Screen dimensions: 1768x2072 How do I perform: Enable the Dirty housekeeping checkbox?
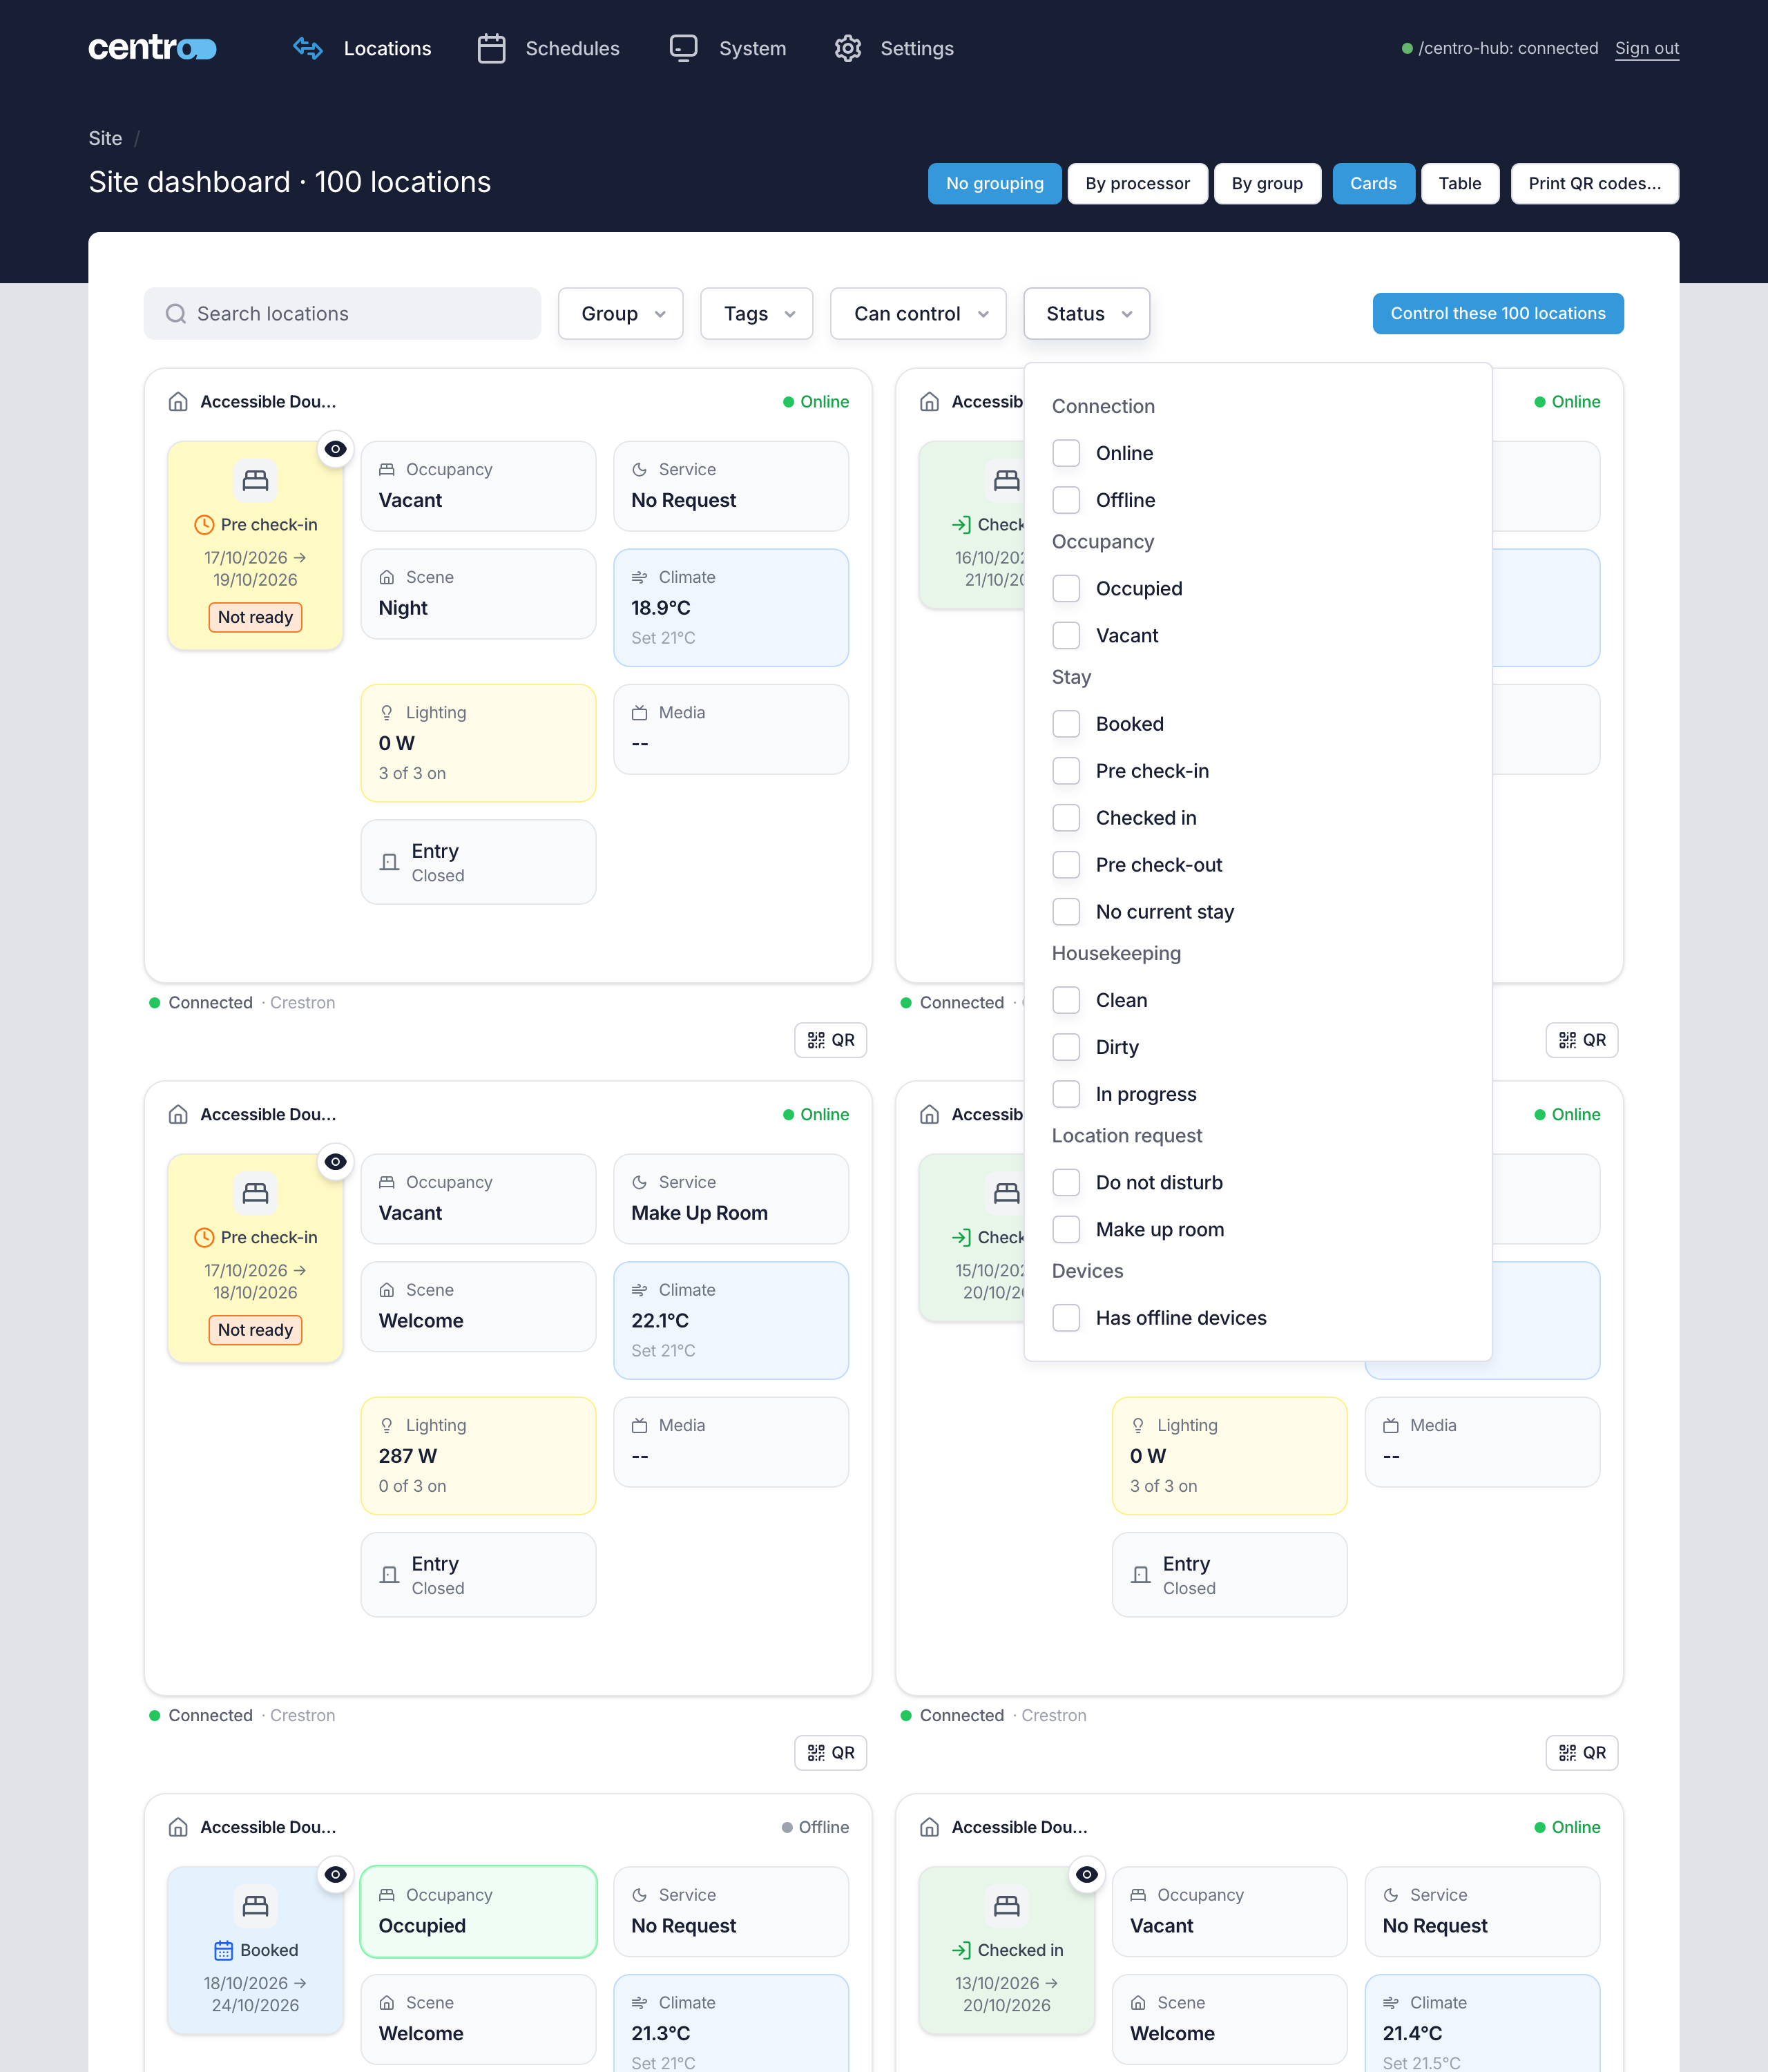coord(1066,1047)
